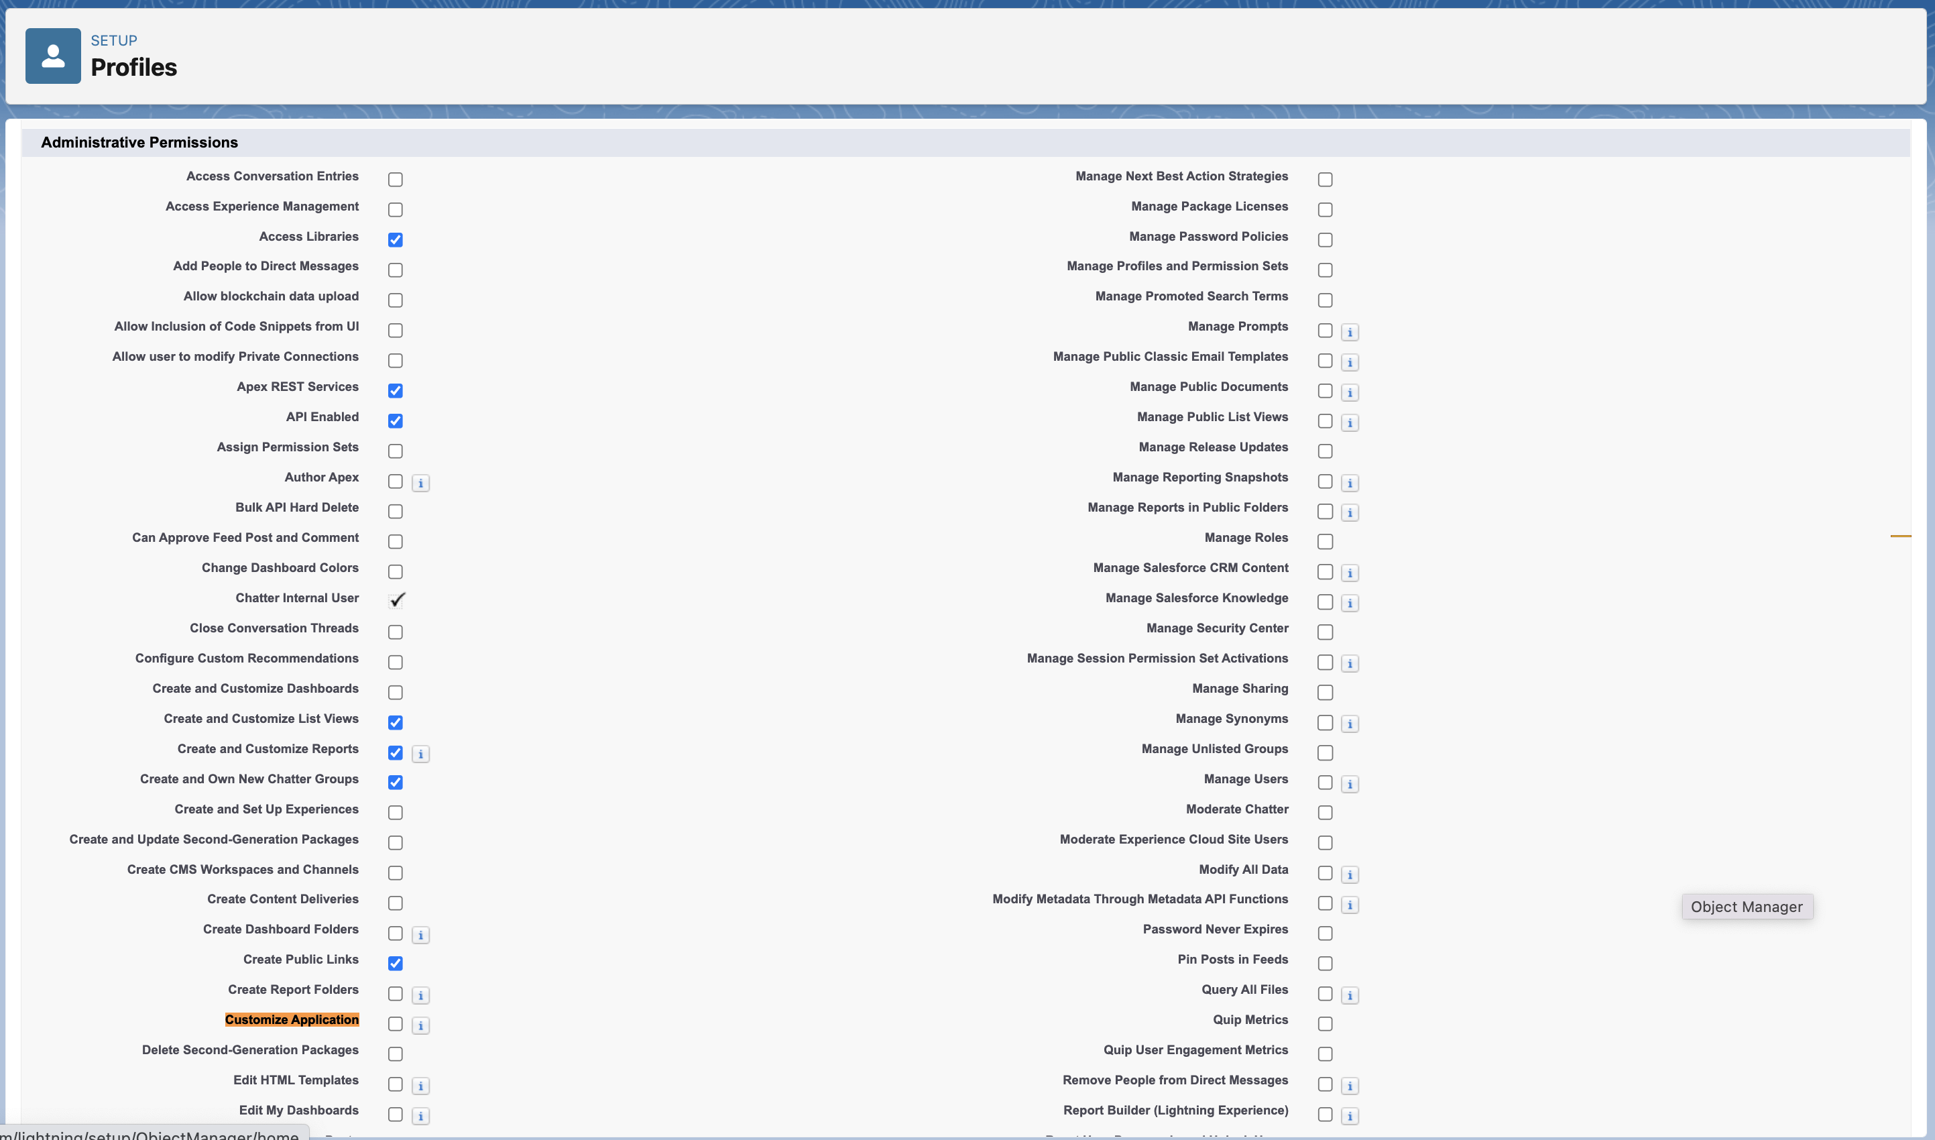
Task: Uncheck Create Public Links checkbox
Action: (396, 964)
